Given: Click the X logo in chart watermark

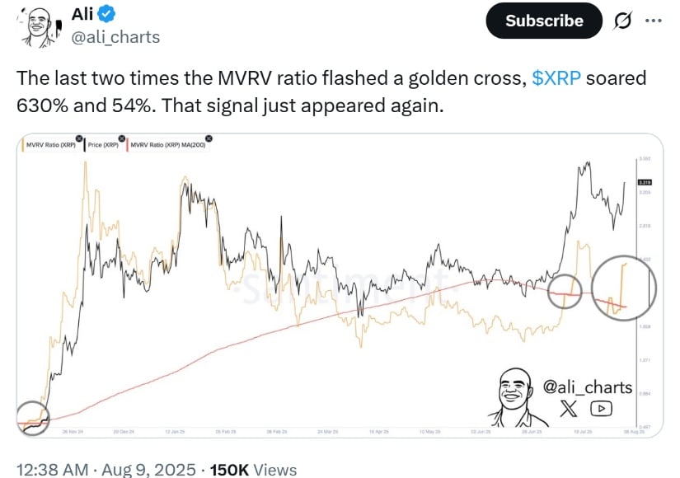Looking at the screenshot, I should click(x=568, y=408).
